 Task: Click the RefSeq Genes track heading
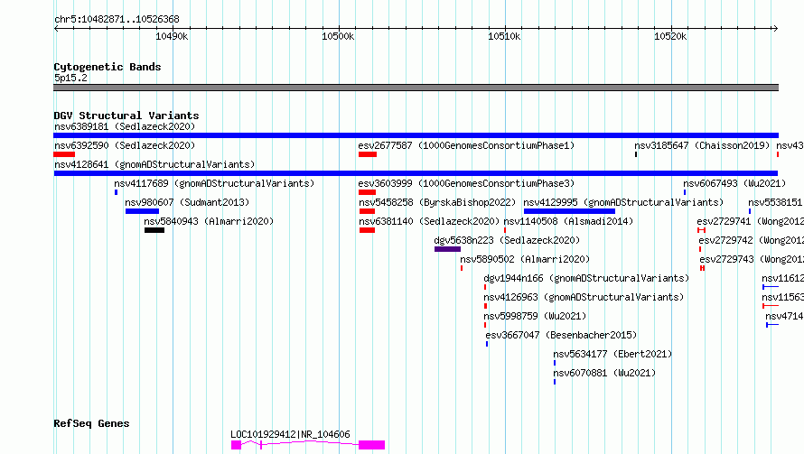pyautogui.click(x=91, y=423)
